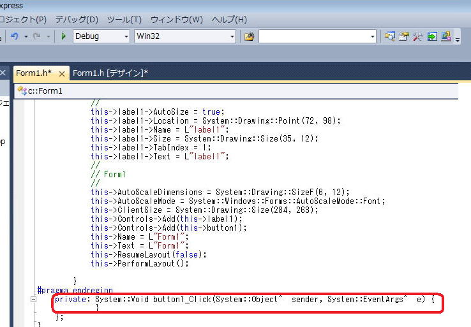The image size is (471, 327).
Task: Click the PerformLayout() line
Action: [x=140, y=263]
